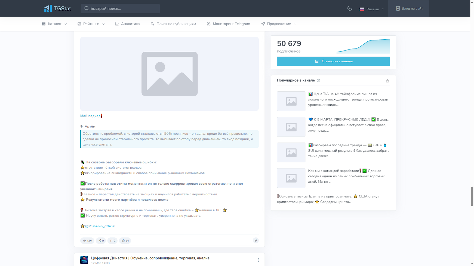Go to Мониторинг Telegram
Image resolution: width=474 pixels, height=266 pixels.
click(228, 24)
